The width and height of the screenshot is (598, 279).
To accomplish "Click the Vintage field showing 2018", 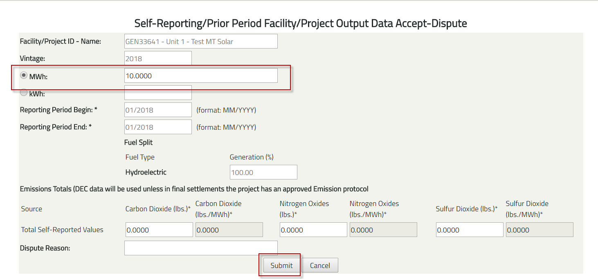I will 158,58.
